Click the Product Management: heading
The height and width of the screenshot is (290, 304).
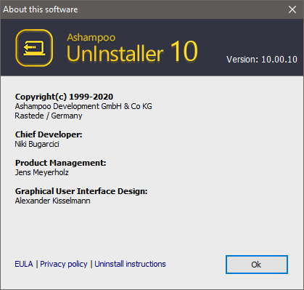click(x=60, y=163)
